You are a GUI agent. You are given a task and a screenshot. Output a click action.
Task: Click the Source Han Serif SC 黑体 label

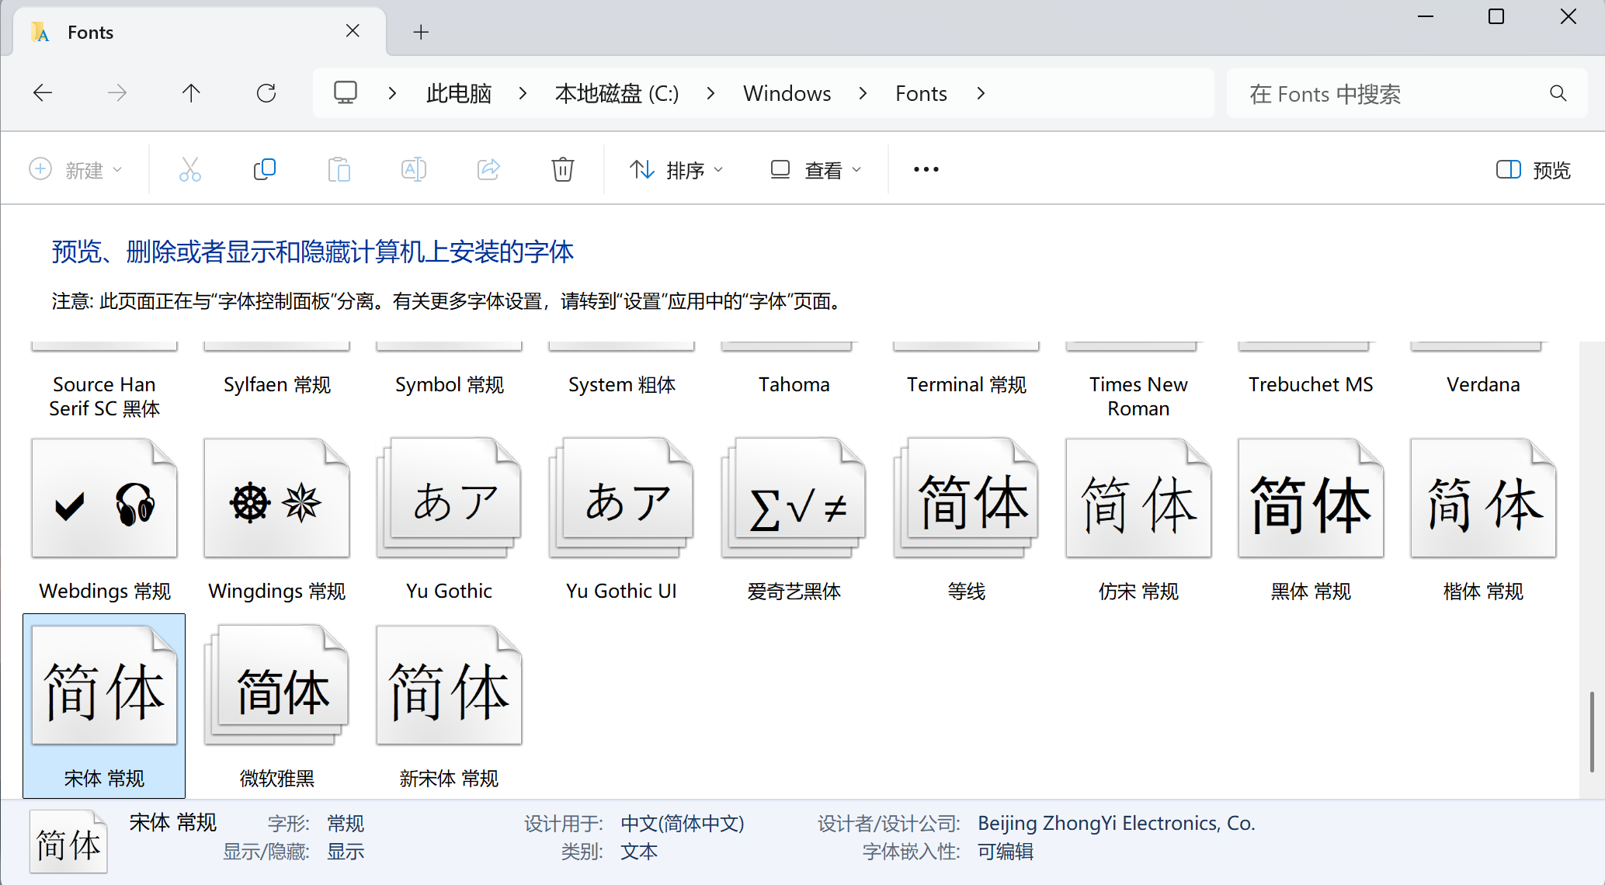(105, 397)
